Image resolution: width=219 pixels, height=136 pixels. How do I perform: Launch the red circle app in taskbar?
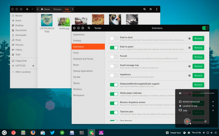[x=13, y=132]
